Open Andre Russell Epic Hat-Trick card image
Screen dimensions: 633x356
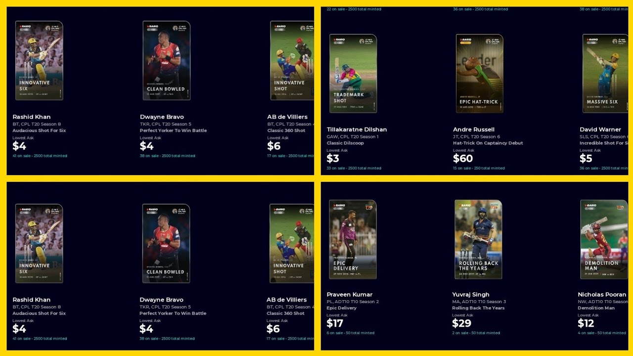click(479, 74)
